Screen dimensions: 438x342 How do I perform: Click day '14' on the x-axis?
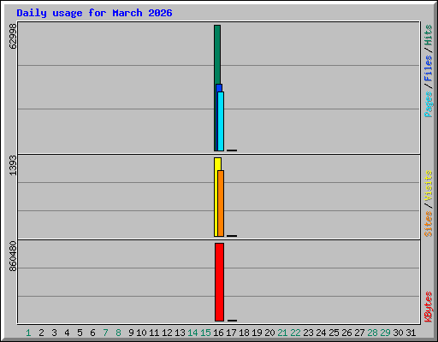pyautogui.click(x=192, y=333)
